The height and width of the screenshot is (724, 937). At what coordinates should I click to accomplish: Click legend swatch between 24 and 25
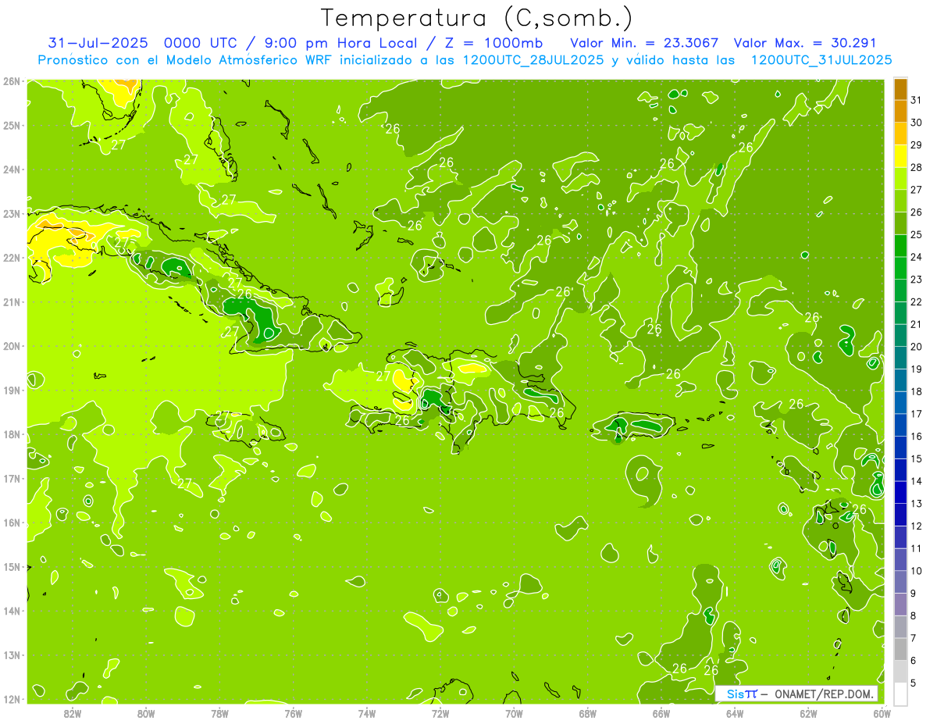coord(901,245)
